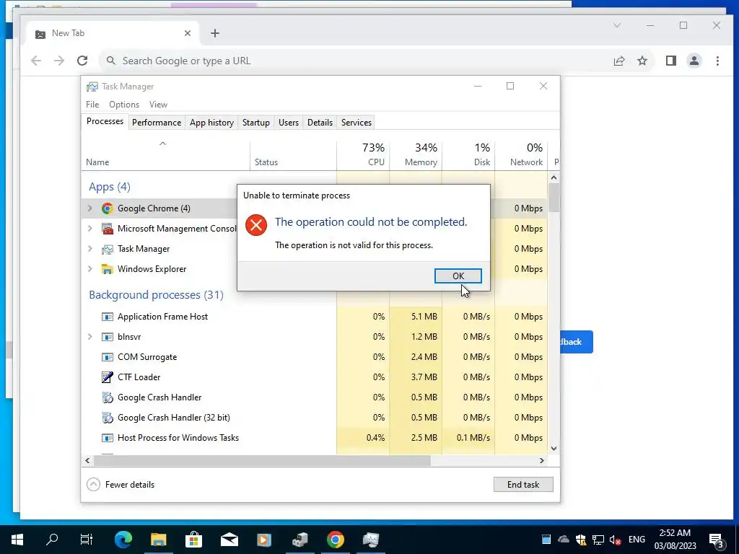This screenshot has height=554, width=739.
Task: Close the New Tab tab
Action: pyautogui.click(x=188, y=33)
